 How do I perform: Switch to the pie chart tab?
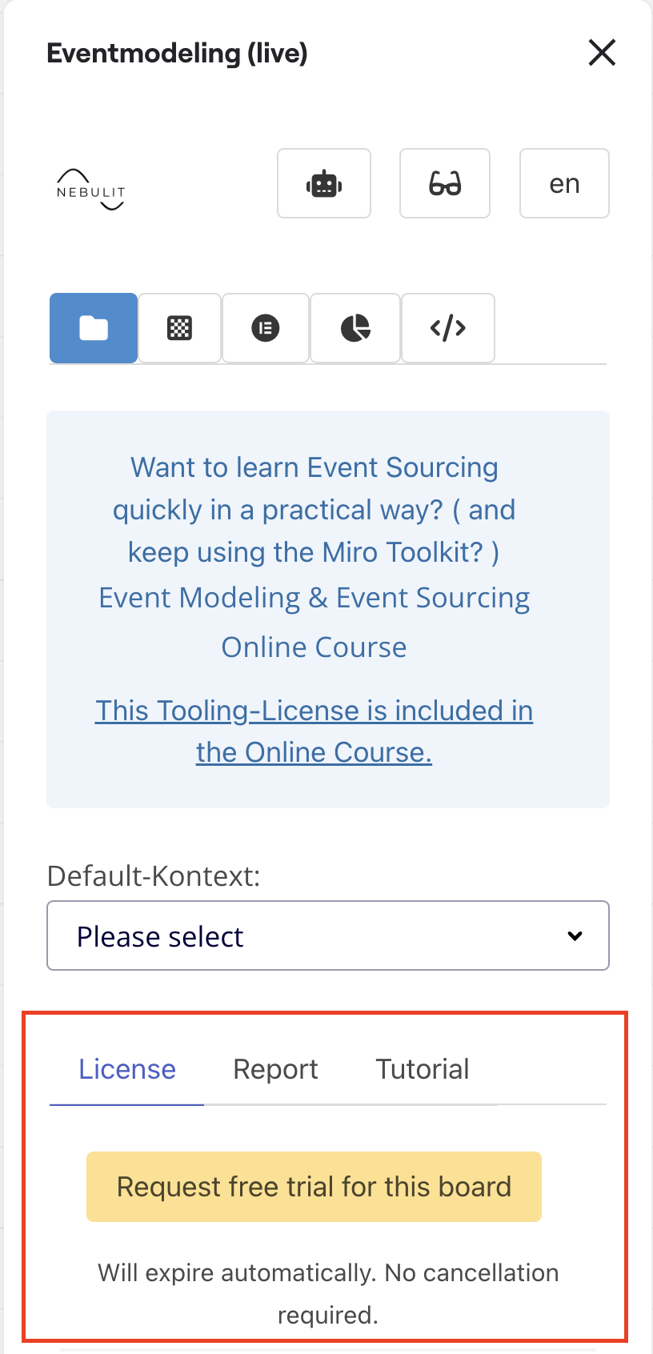pos(355,328)
